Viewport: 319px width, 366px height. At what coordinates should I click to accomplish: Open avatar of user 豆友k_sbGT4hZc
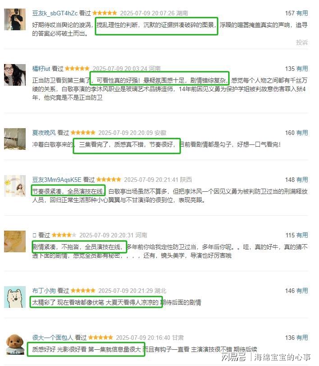(x=15, y=19)
